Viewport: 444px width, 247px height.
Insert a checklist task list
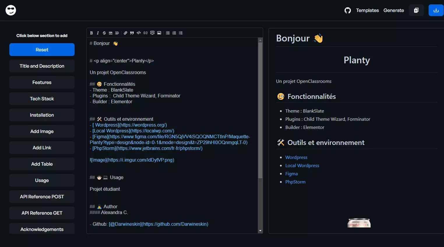(x=181, y=33)
